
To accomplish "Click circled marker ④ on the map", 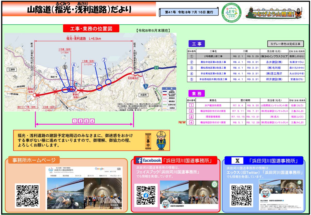I will coord(74,65).
